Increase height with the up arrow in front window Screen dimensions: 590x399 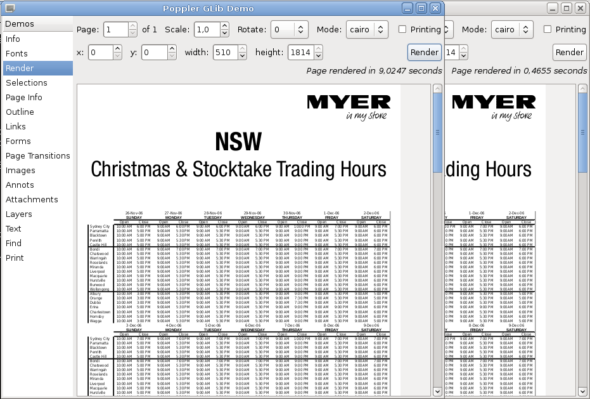(x=318, y=49)
